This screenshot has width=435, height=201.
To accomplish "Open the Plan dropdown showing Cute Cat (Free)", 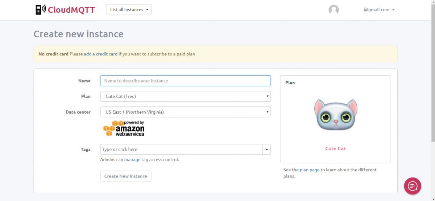I will (185, 96).
